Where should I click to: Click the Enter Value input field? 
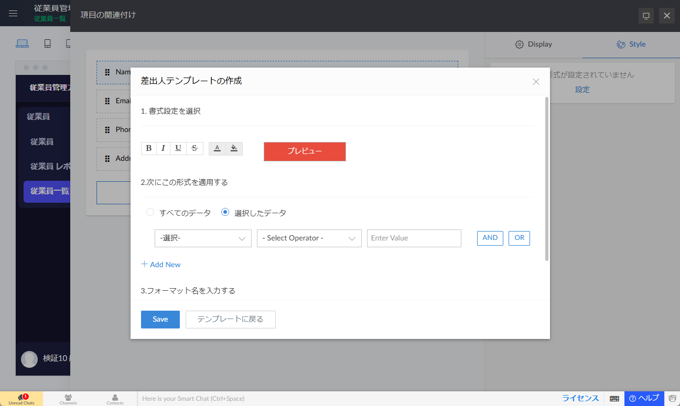[414, 238]
